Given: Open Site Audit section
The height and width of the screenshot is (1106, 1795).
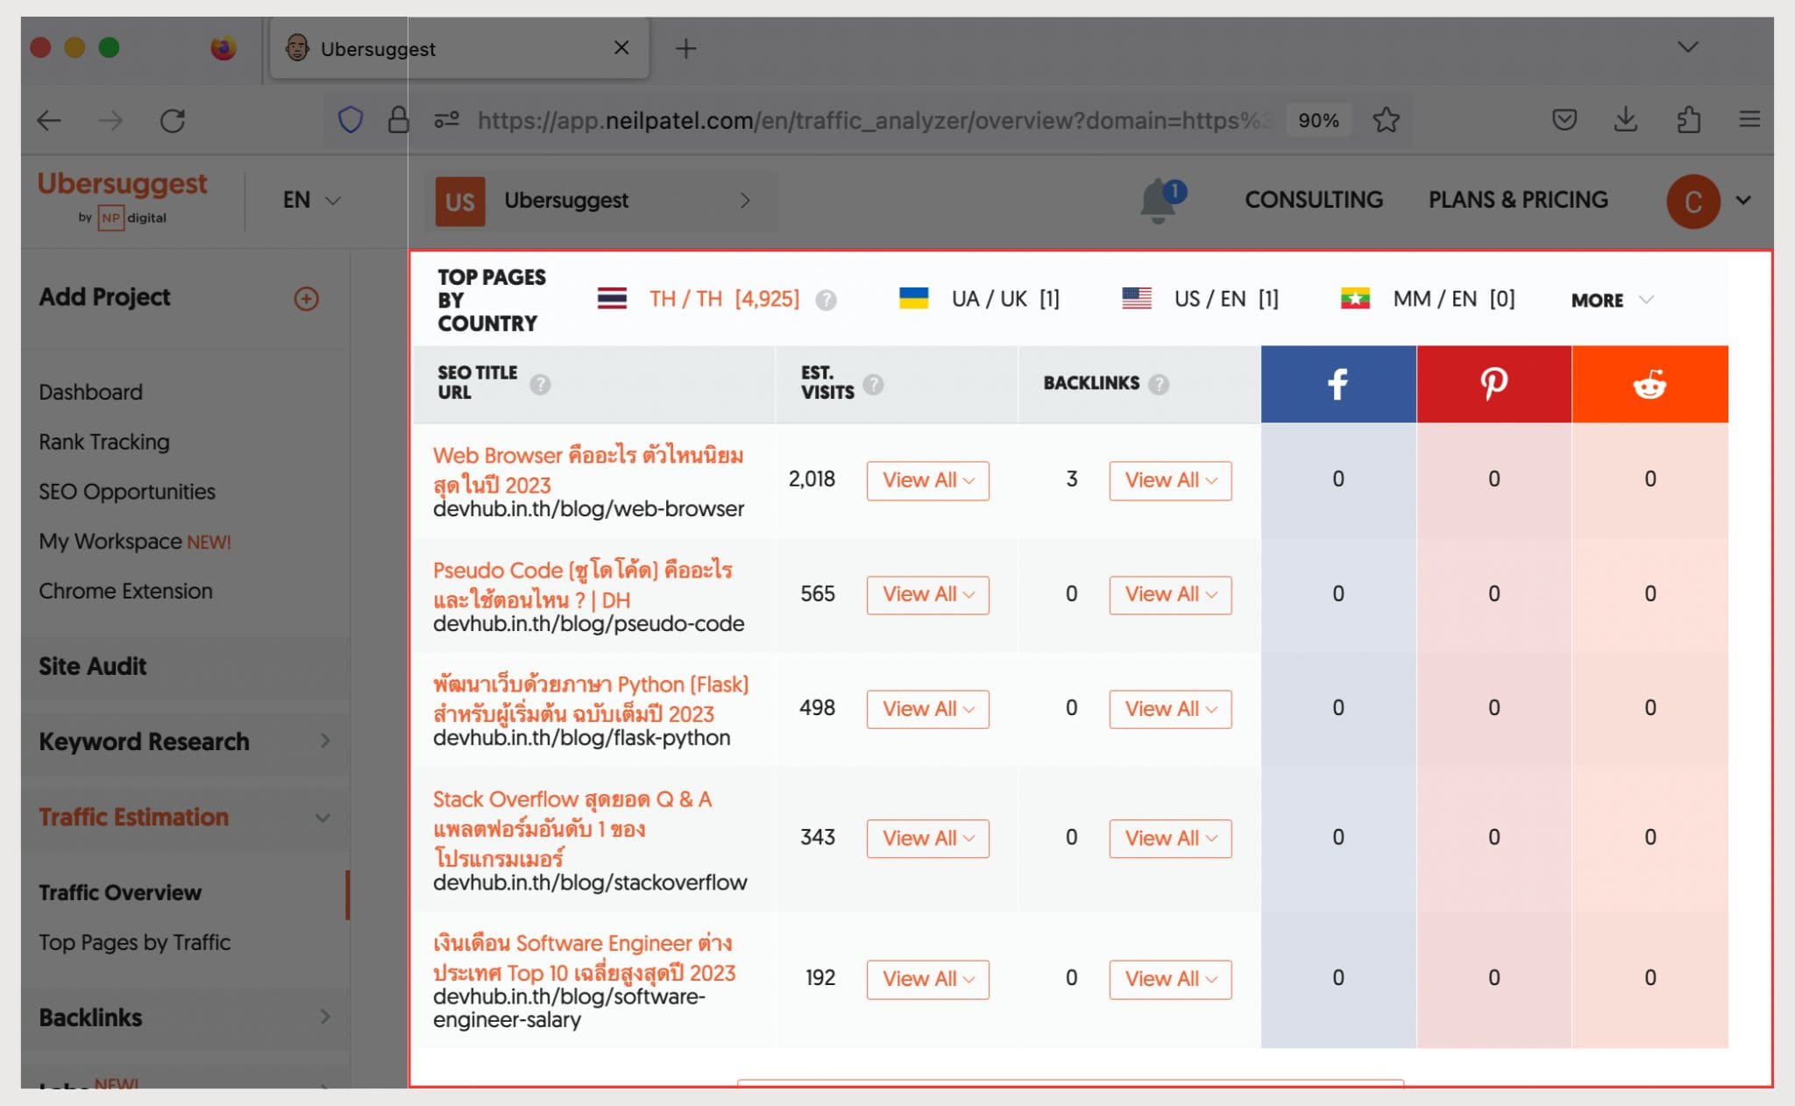Looking at the screenshot, I should click(x=92, y=666).
